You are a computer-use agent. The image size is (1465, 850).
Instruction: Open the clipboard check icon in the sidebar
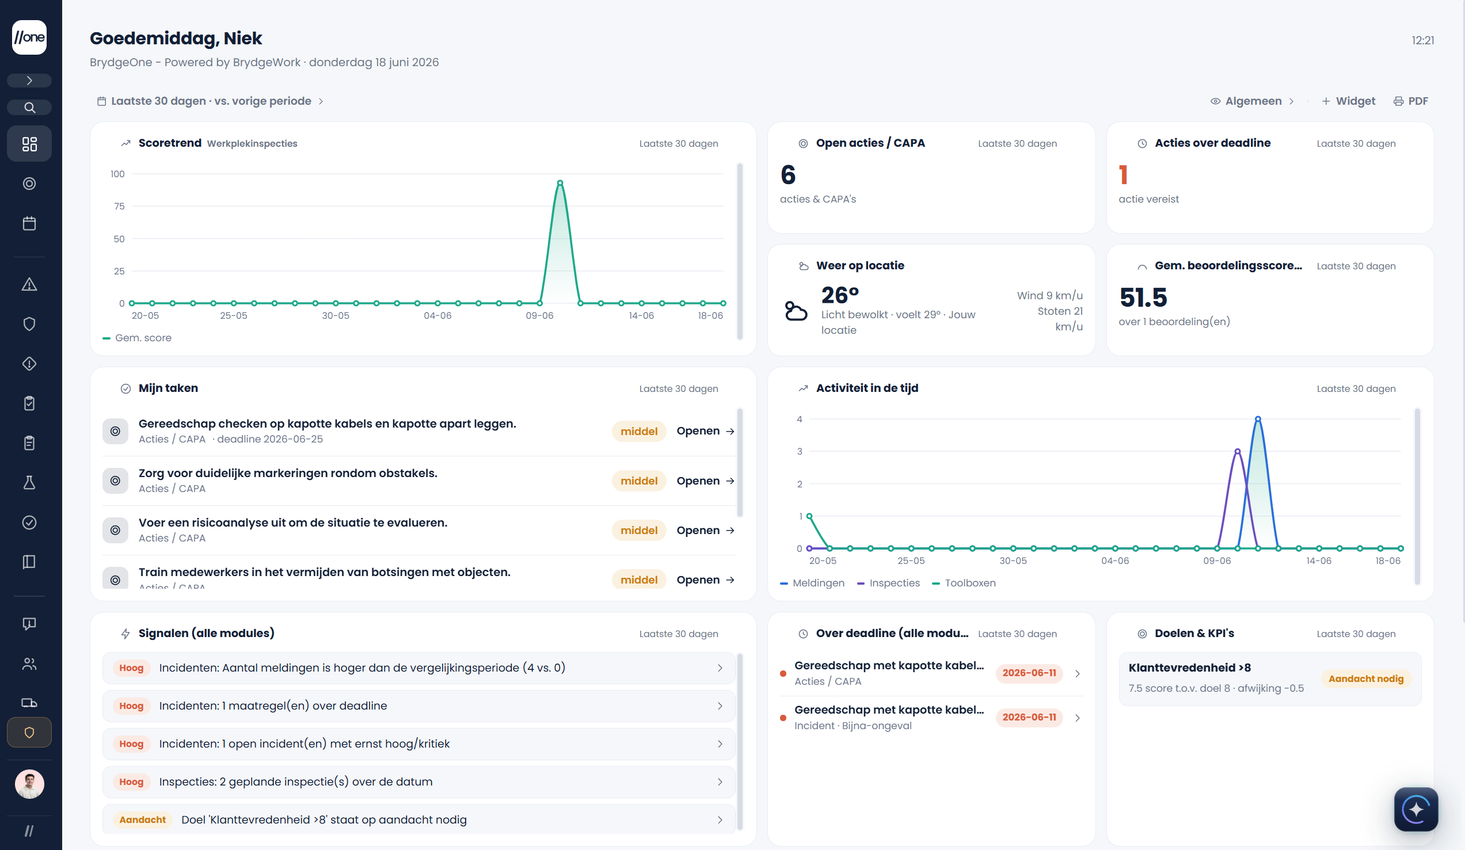point(29,403)
